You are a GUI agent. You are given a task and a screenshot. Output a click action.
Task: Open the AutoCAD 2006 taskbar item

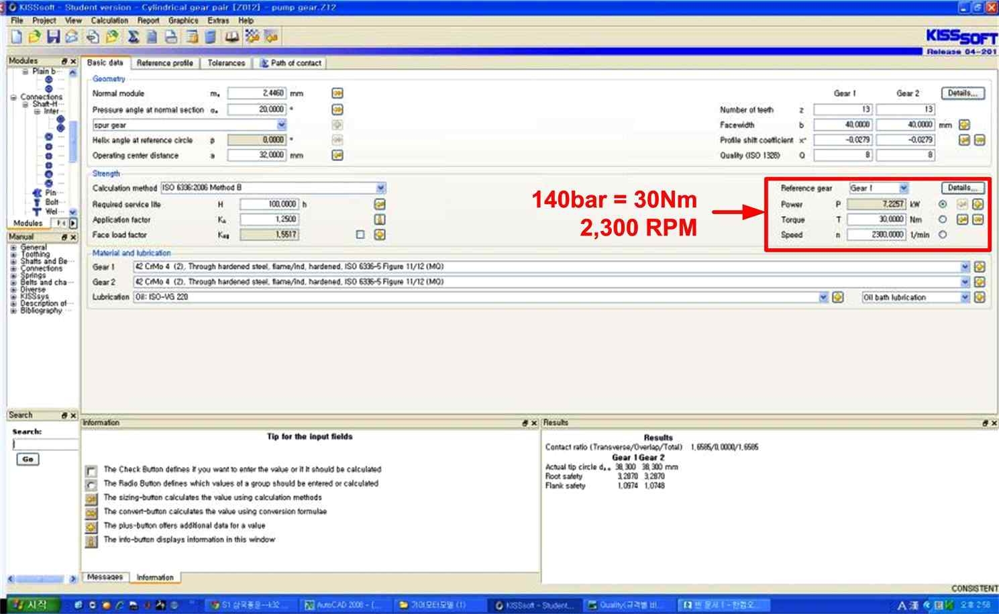click(344, 605)
